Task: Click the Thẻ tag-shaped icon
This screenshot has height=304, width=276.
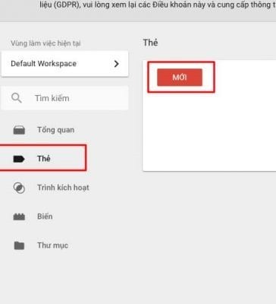Action: pyautogui.click(x=19, y=159)
